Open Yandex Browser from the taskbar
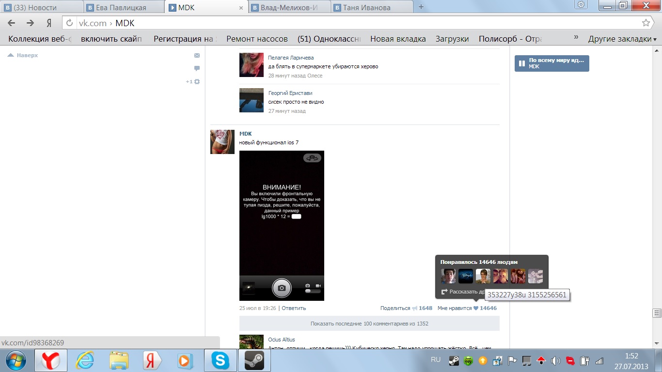The image size is (662, 372). pos(50,360)
